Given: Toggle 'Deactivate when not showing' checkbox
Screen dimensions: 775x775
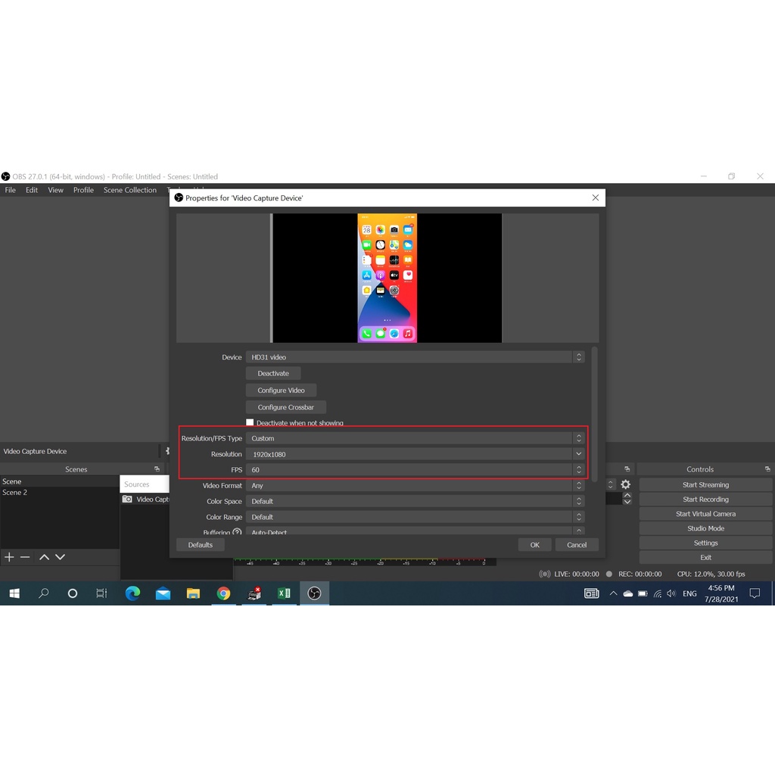Looking at the screenshot, I should (x=250, y=422).
